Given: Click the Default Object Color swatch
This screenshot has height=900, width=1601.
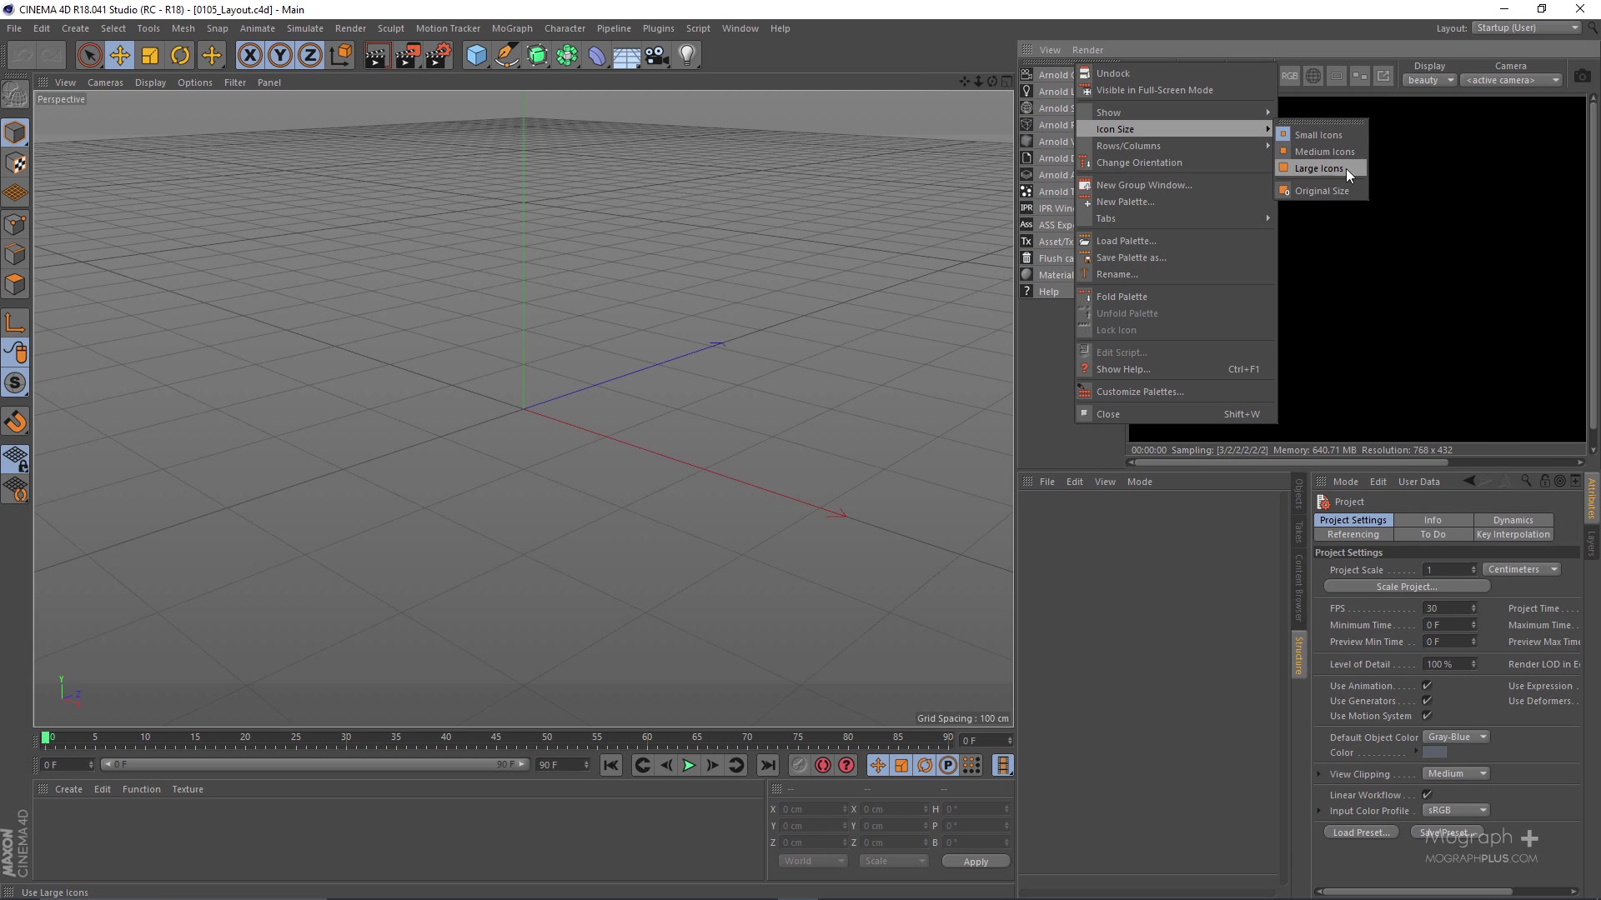Looking at the screenshot, I should (1455, 737).
